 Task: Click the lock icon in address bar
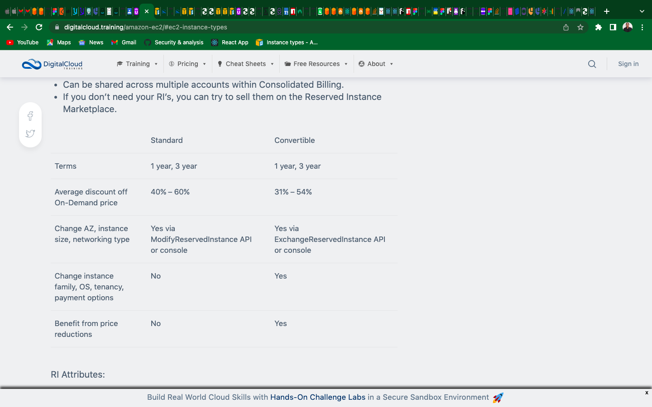click(x=57, y=27)
